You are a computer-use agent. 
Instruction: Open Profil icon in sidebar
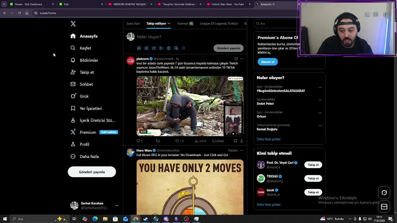click(x=73, y=144)
